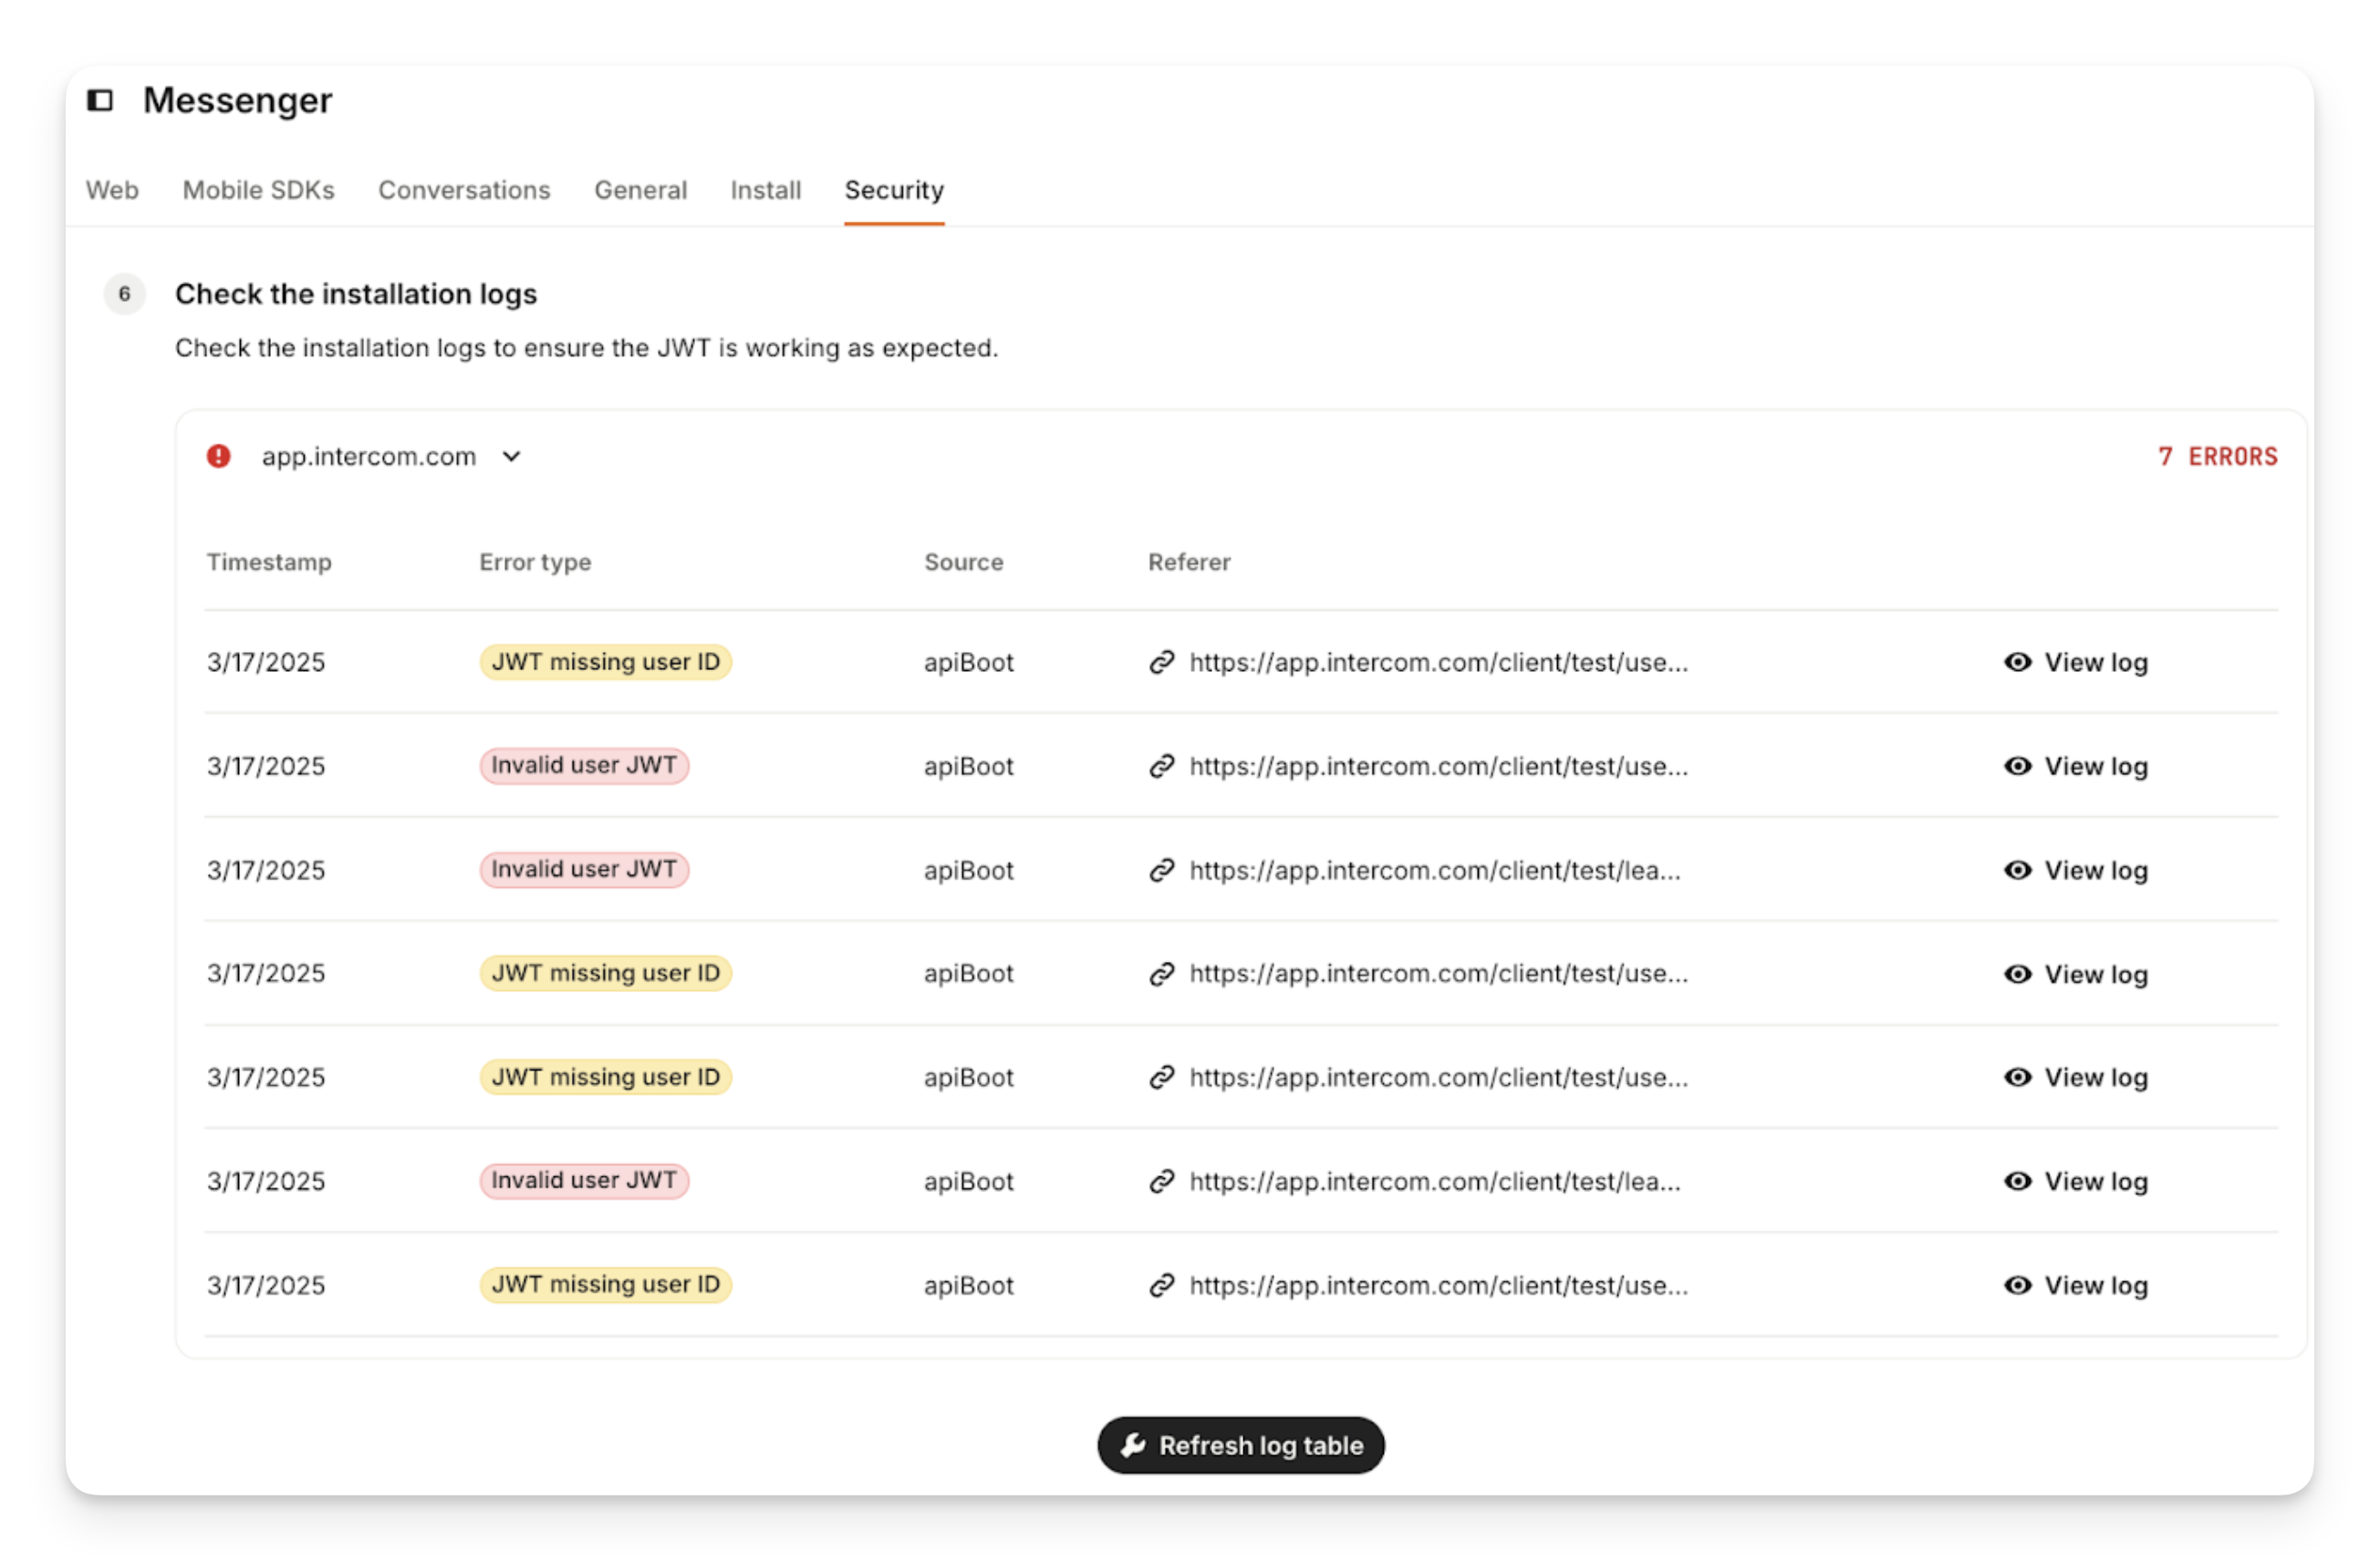Image resolution: width=2380 pixels, height=1561 pixels.
Task: Go to the Conversations tab
Action: tap(464, 190)
